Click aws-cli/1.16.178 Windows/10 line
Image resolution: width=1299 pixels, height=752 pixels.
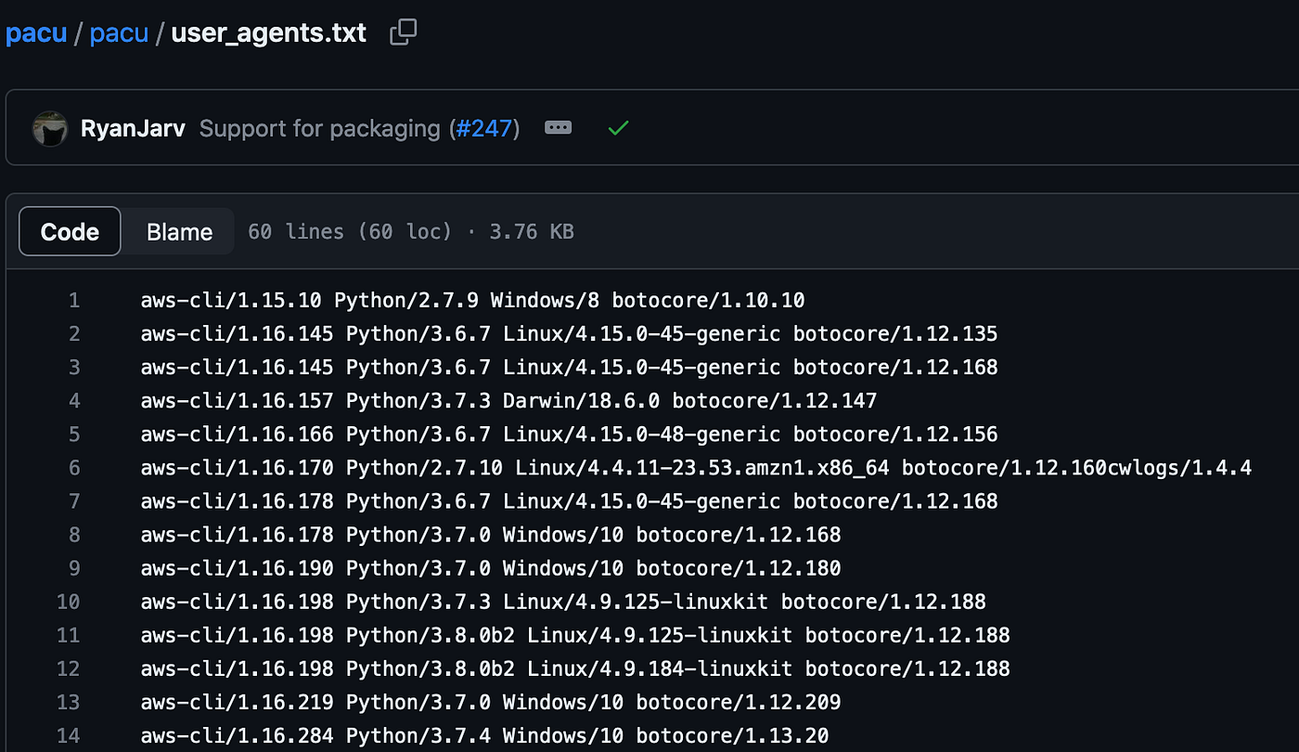click(491, 535)
